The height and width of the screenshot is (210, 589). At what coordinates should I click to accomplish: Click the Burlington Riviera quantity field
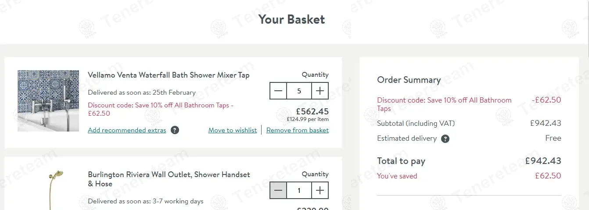(299, 191)
